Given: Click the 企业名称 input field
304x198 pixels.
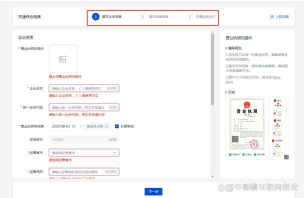Looking at the screenshot, I should pyautogui.click(x=84, y=88).
